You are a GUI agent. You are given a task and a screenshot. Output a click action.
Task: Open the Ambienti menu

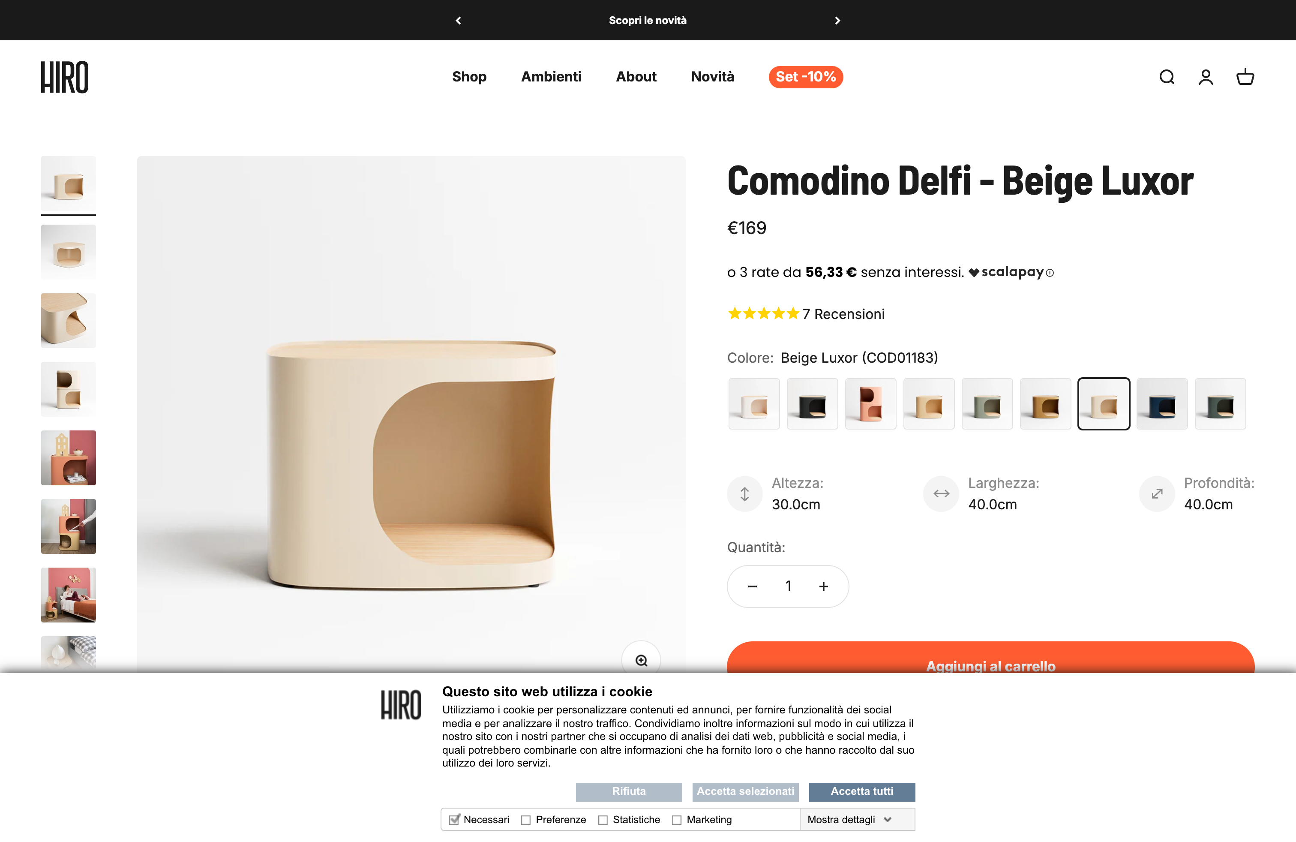(551, 77)
